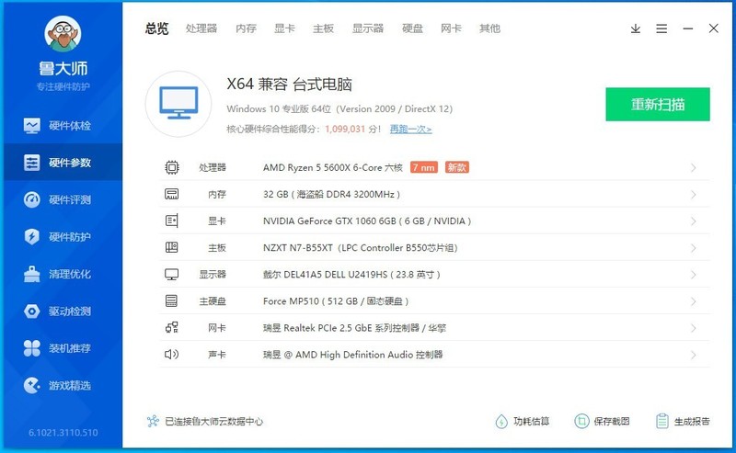Image resolution: width=736 pixels, height=453 pixels.
Task: Click the Windows 10 专业版 64位 version text
Action: (x=339, y=108)
